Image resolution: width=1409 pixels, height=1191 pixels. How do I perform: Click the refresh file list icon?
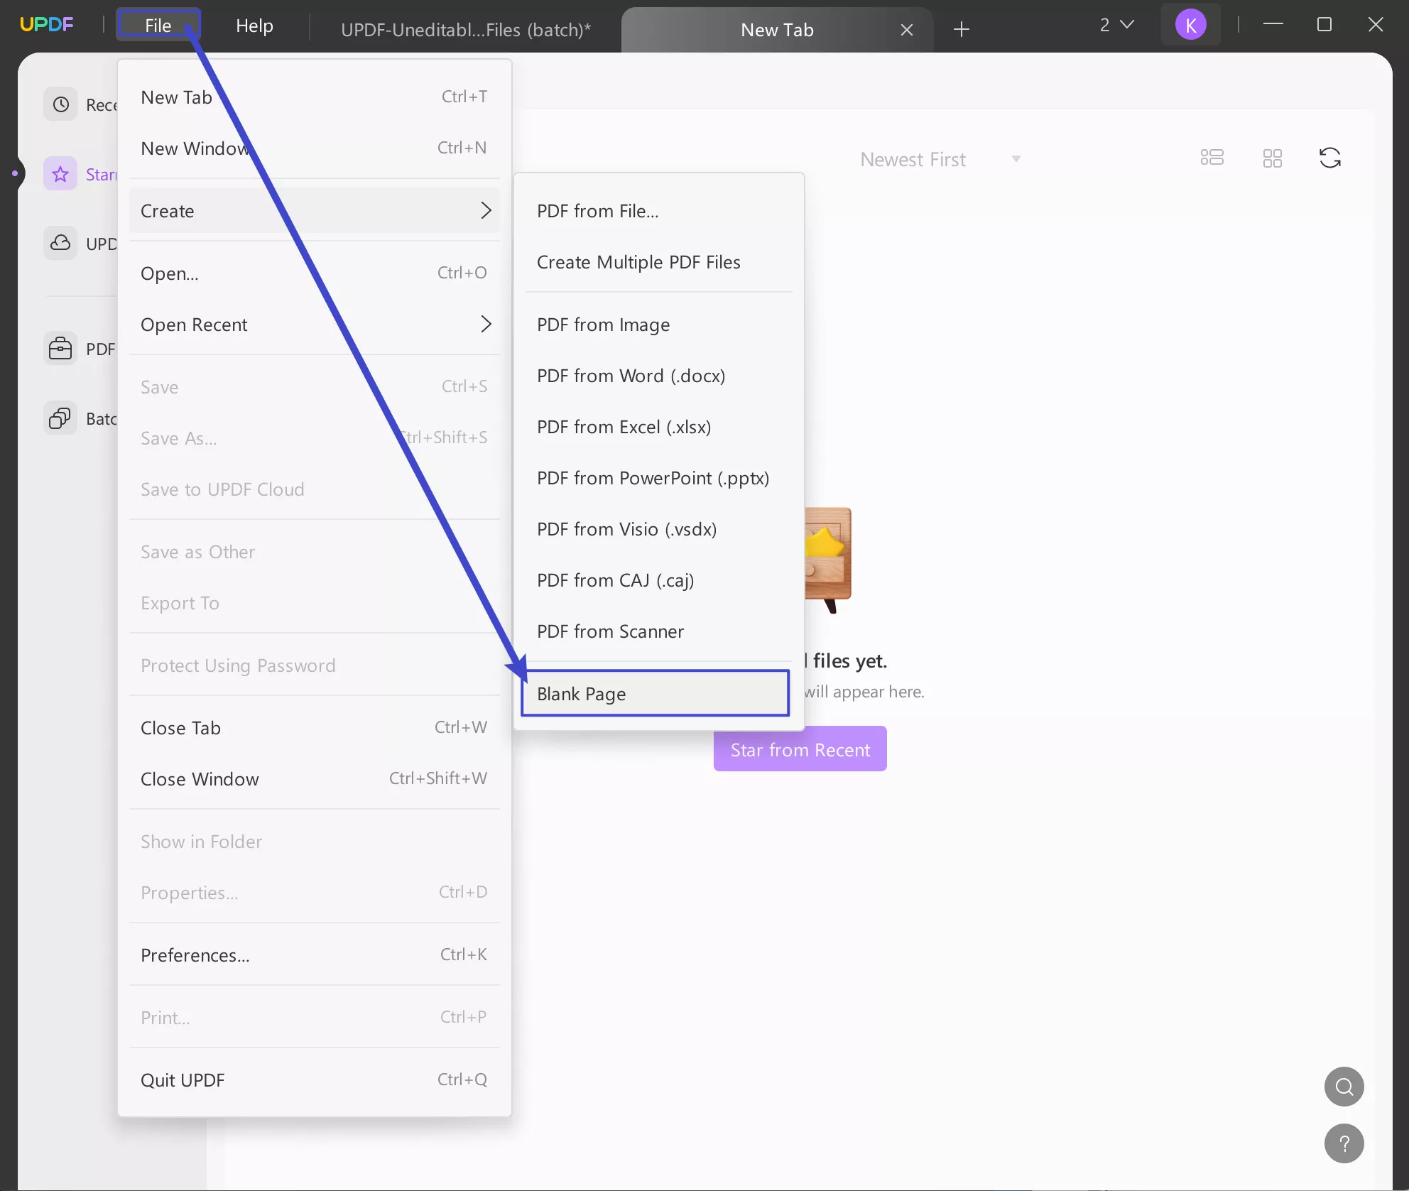(x=1329, y=158)
